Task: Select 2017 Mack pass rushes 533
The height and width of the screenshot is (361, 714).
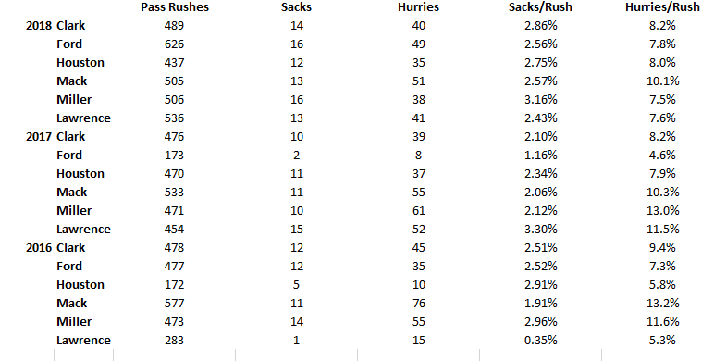Action: (175, 193)
